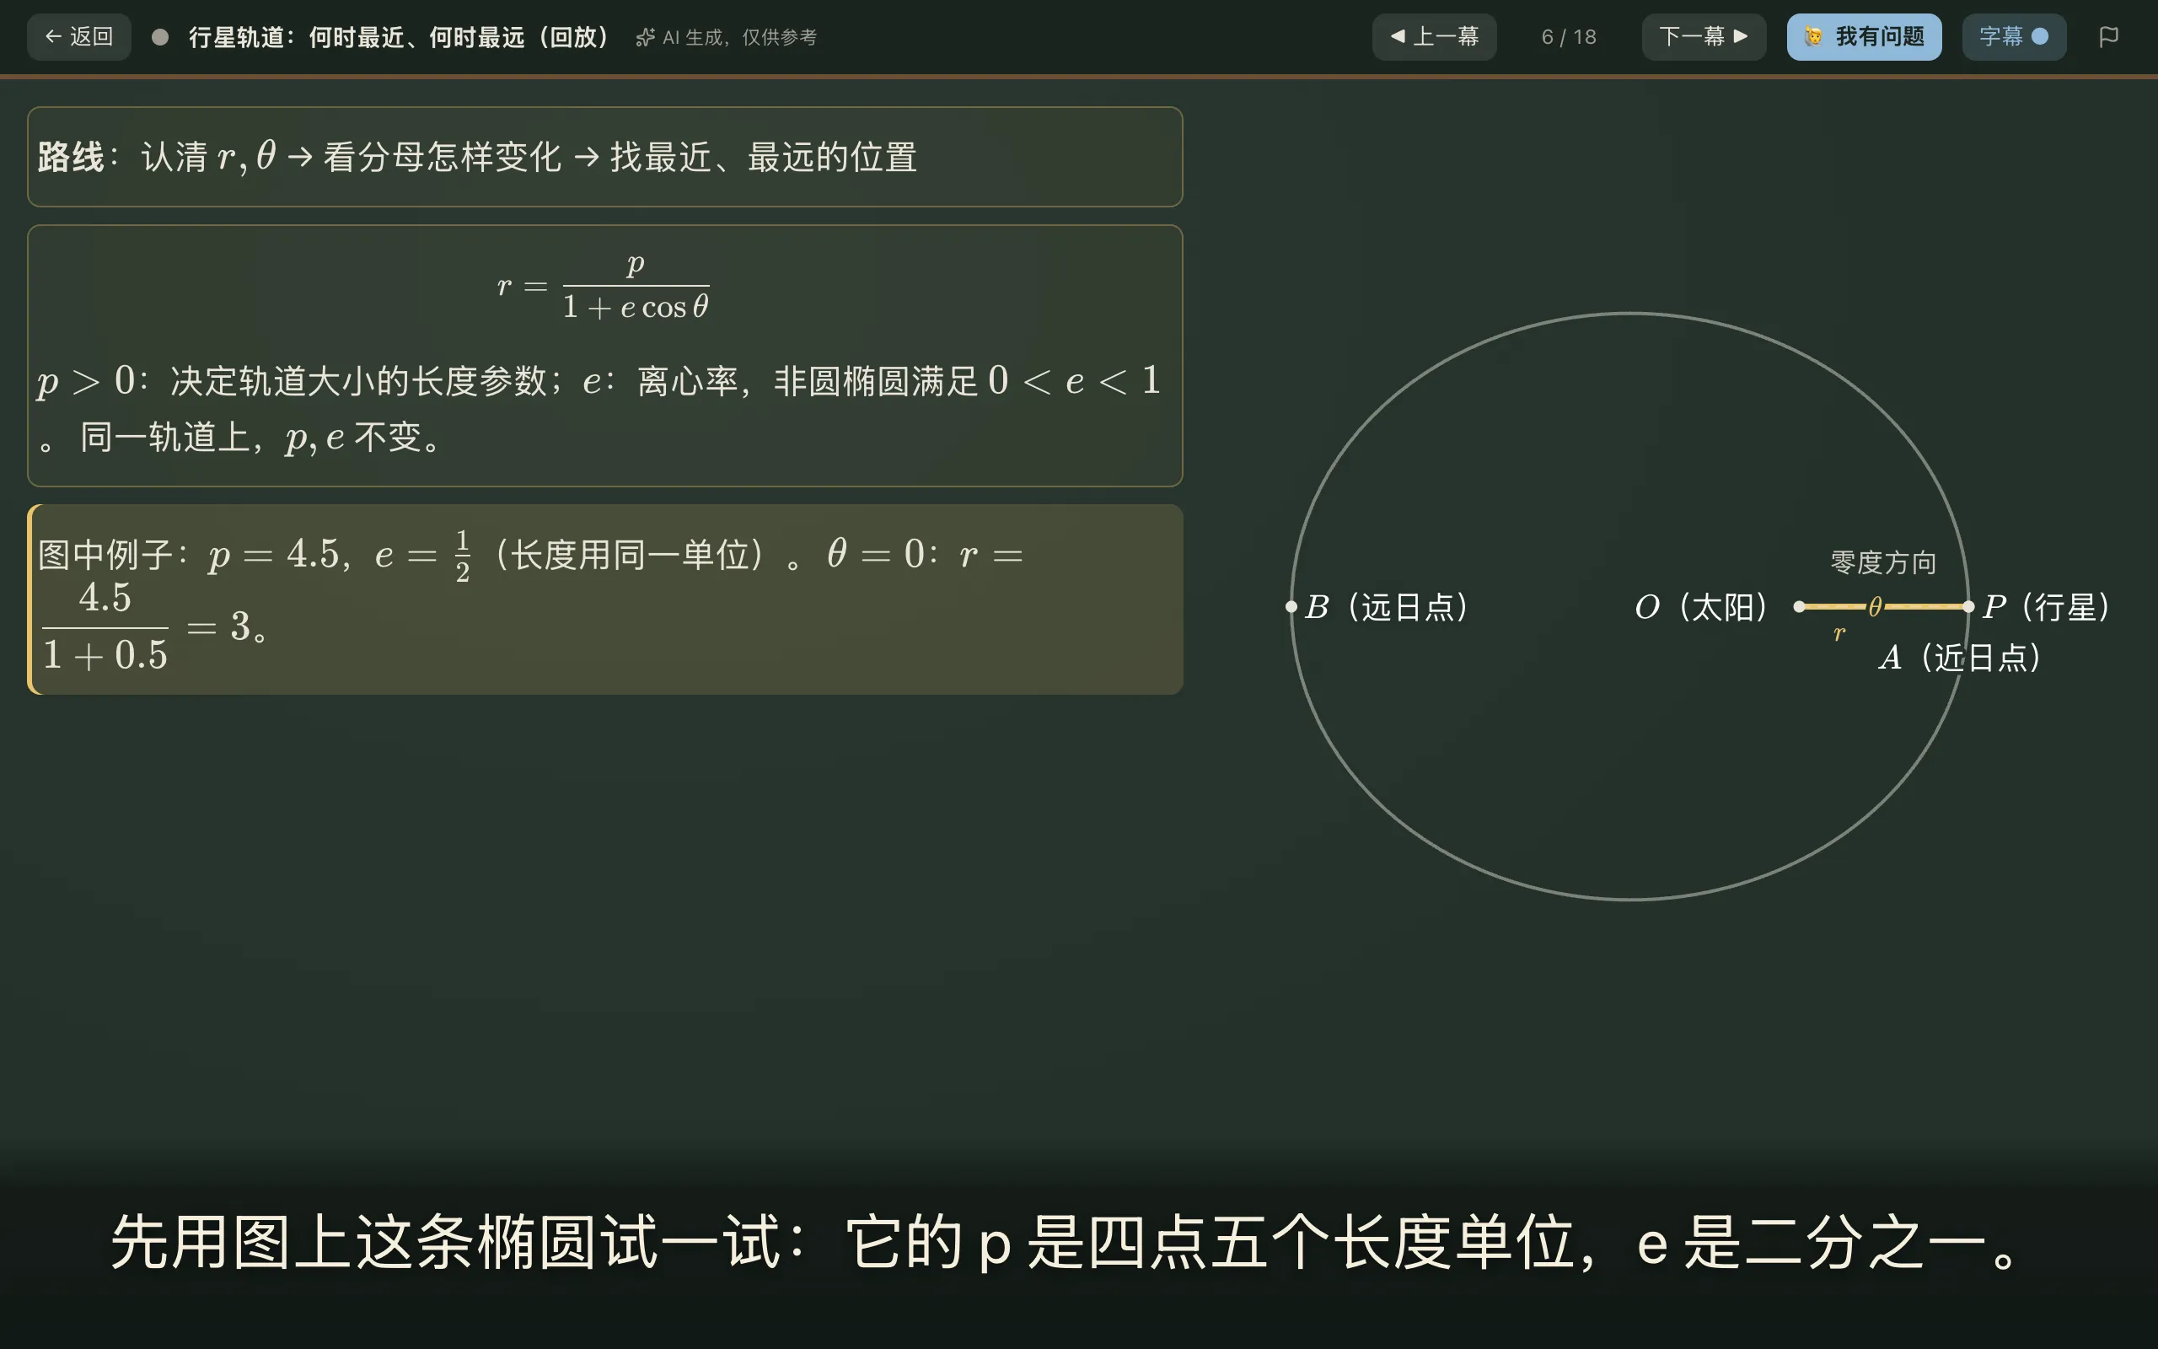Image resolution: width=2158 pixels, height=1349 pixels.
Task: Click the A (近日点) label
Action: click(1960, 658)
